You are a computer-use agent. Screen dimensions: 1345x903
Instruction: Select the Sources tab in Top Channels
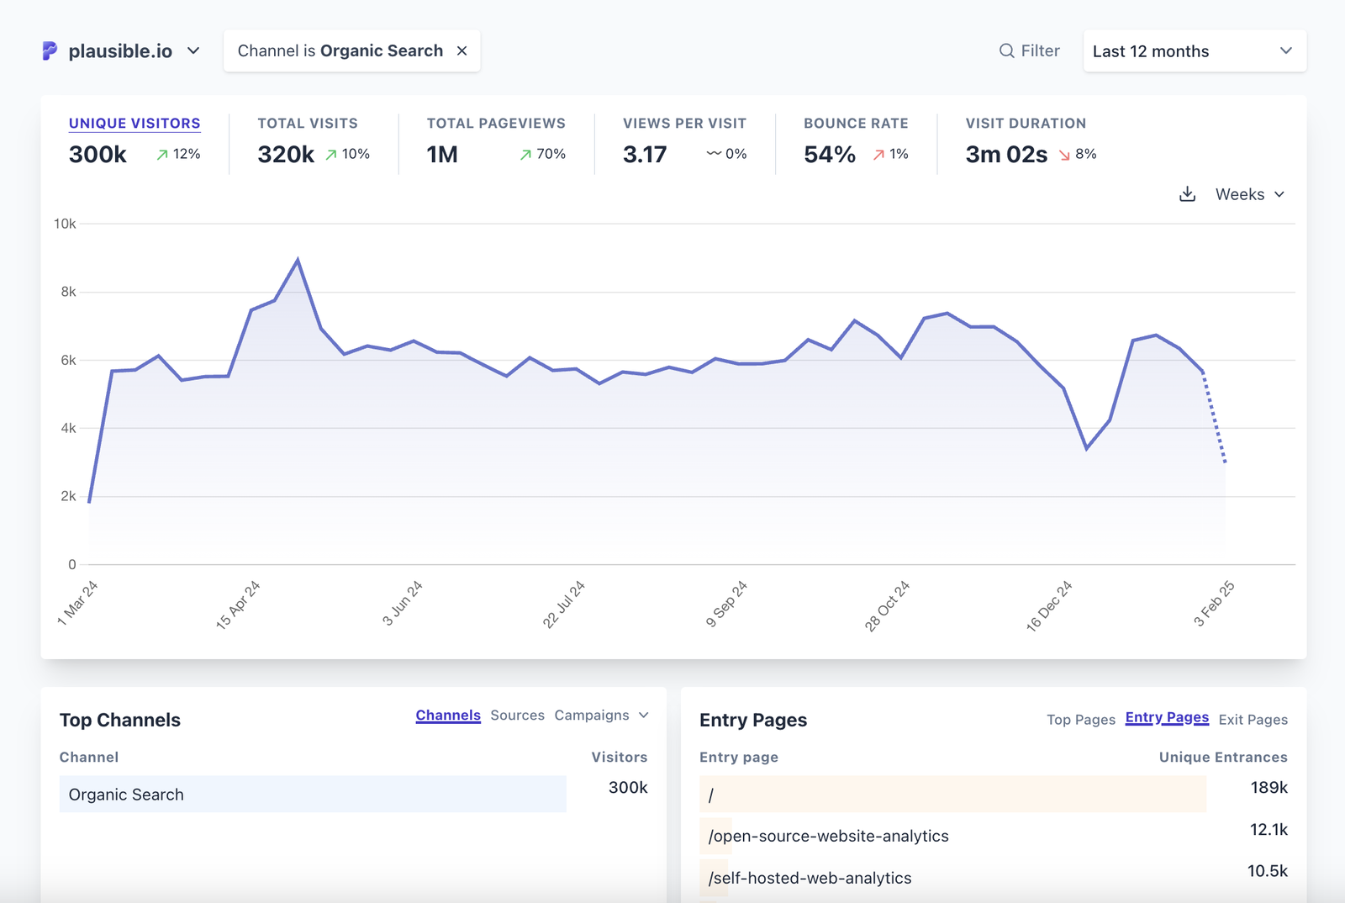coord(518,716)
